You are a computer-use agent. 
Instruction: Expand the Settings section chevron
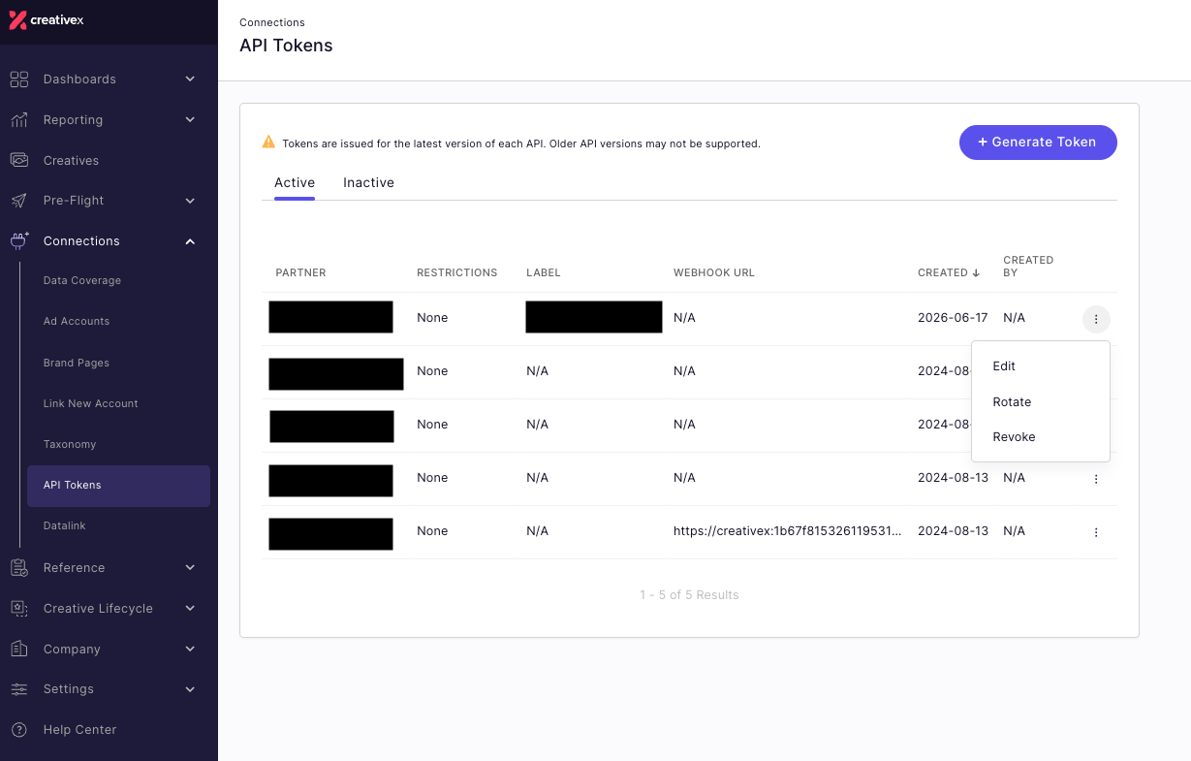[x=190, y=689]
